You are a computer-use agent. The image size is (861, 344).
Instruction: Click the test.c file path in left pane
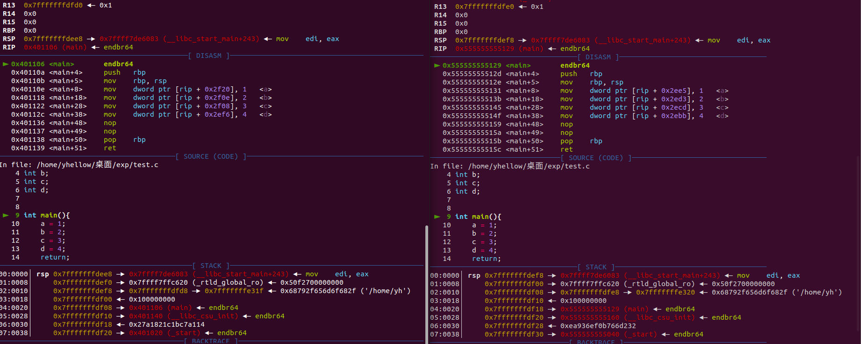(x=97, y=165)
